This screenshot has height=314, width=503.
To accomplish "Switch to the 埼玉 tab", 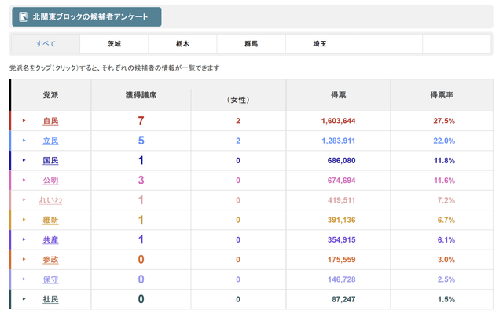I will click(x=319, y=44).
